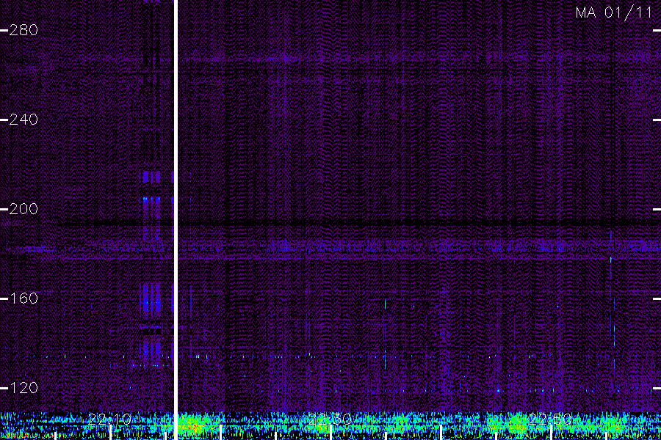Click the 280 frequency axis label
The image size is (661, 440).
click(24, 30)
